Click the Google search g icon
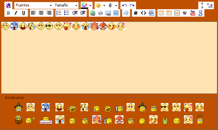 click(x=200, y=13)
